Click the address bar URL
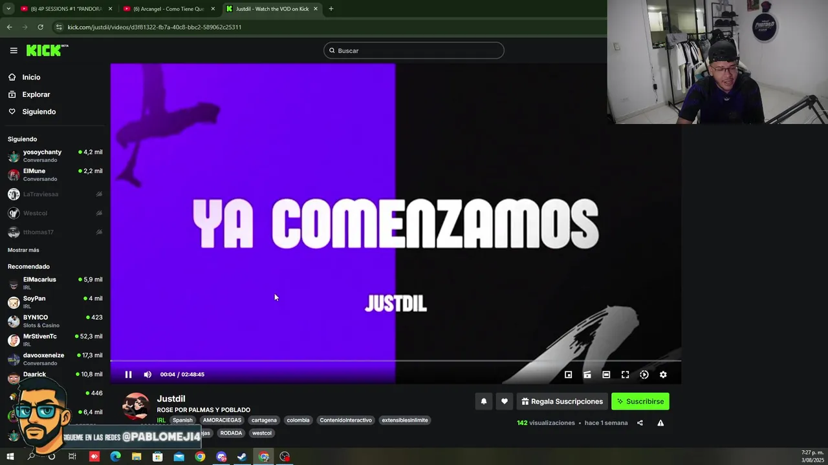 (x=155, y=27)
